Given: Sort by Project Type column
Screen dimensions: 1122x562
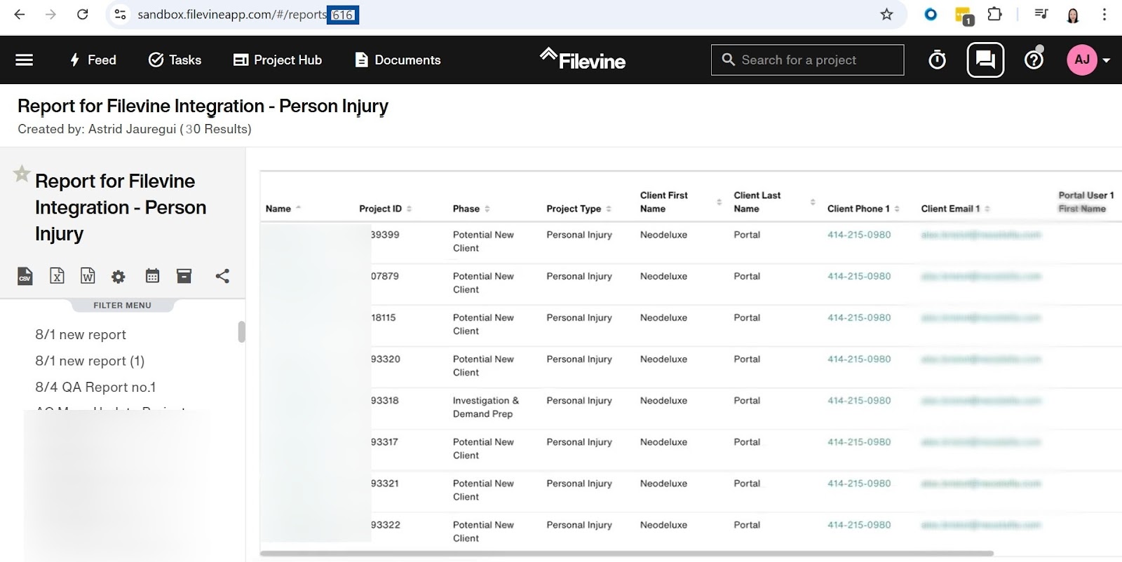Looking at the screenshot, I should (x=579, y=209).
